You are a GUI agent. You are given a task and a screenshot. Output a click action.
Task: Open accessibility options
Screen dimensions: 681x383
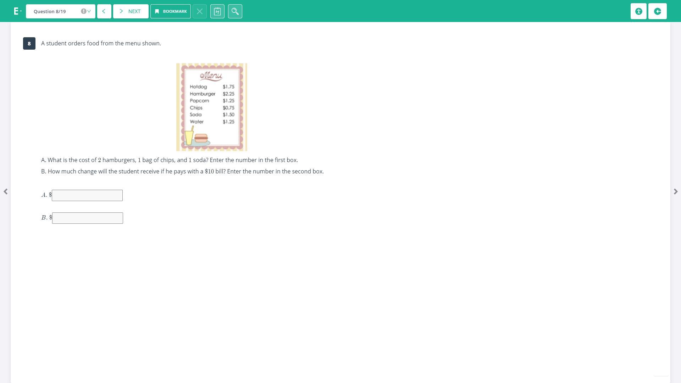tap(638, 11)
